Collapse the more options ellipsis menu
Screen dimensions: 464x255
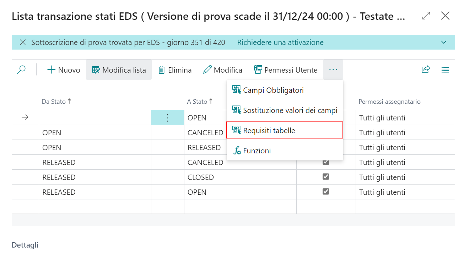pyautogui.click(x=333, y=70)
